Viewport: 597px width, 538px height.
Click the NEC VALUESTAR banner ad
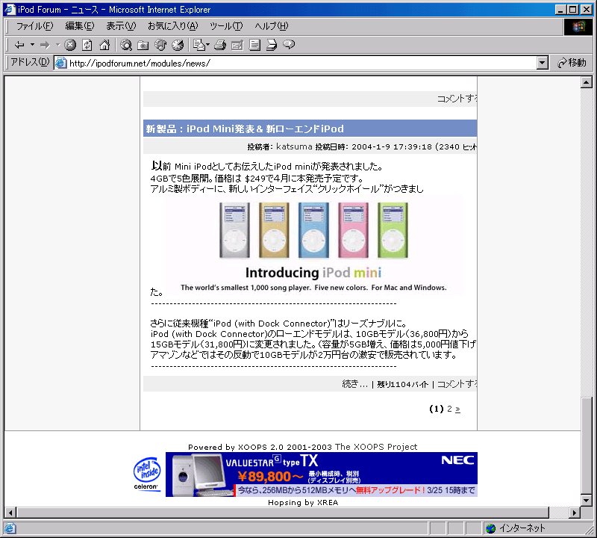click(322, 474)
